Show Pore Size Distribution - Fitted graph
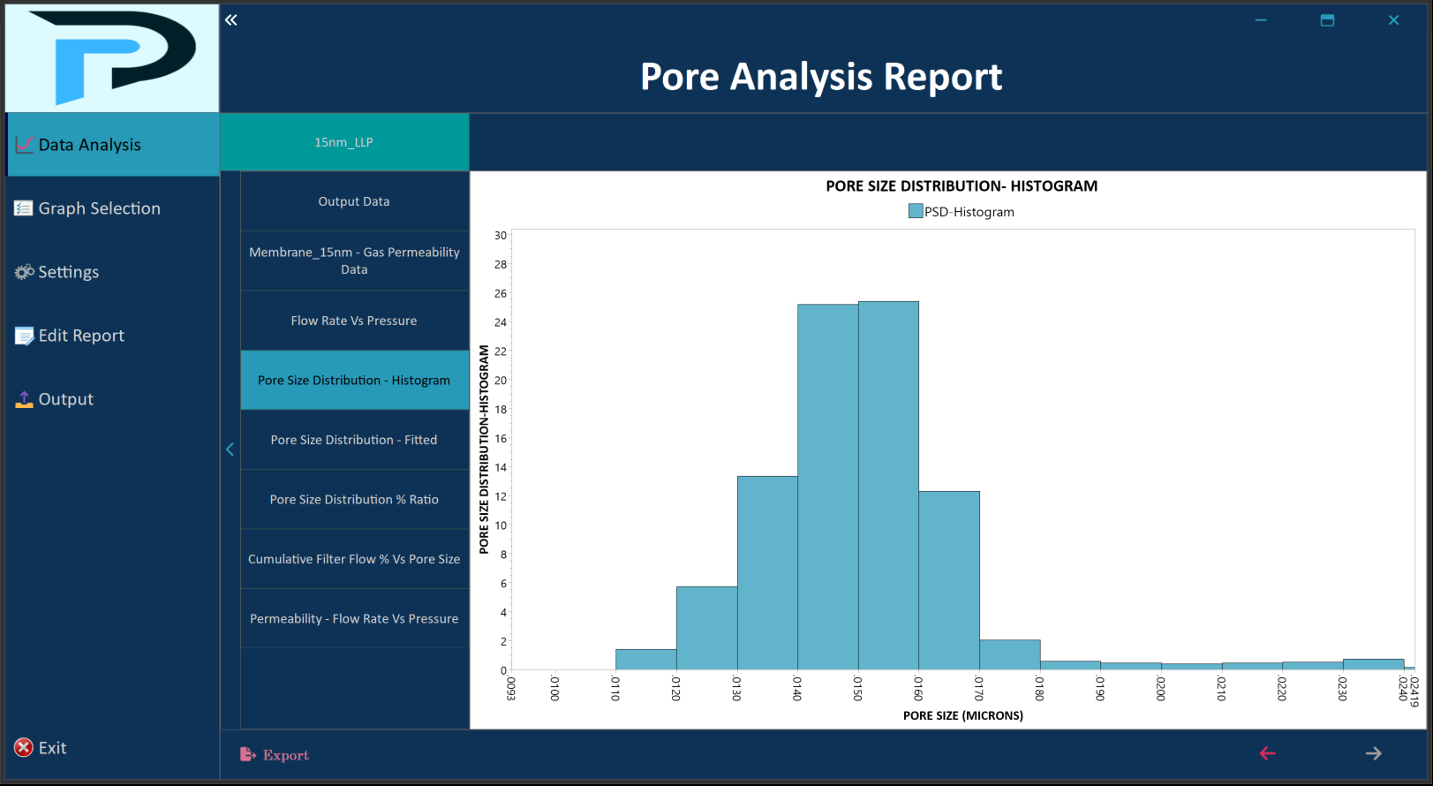This screenshot has height=786, width=1433. pyautogui.click(x=354, y=440)
